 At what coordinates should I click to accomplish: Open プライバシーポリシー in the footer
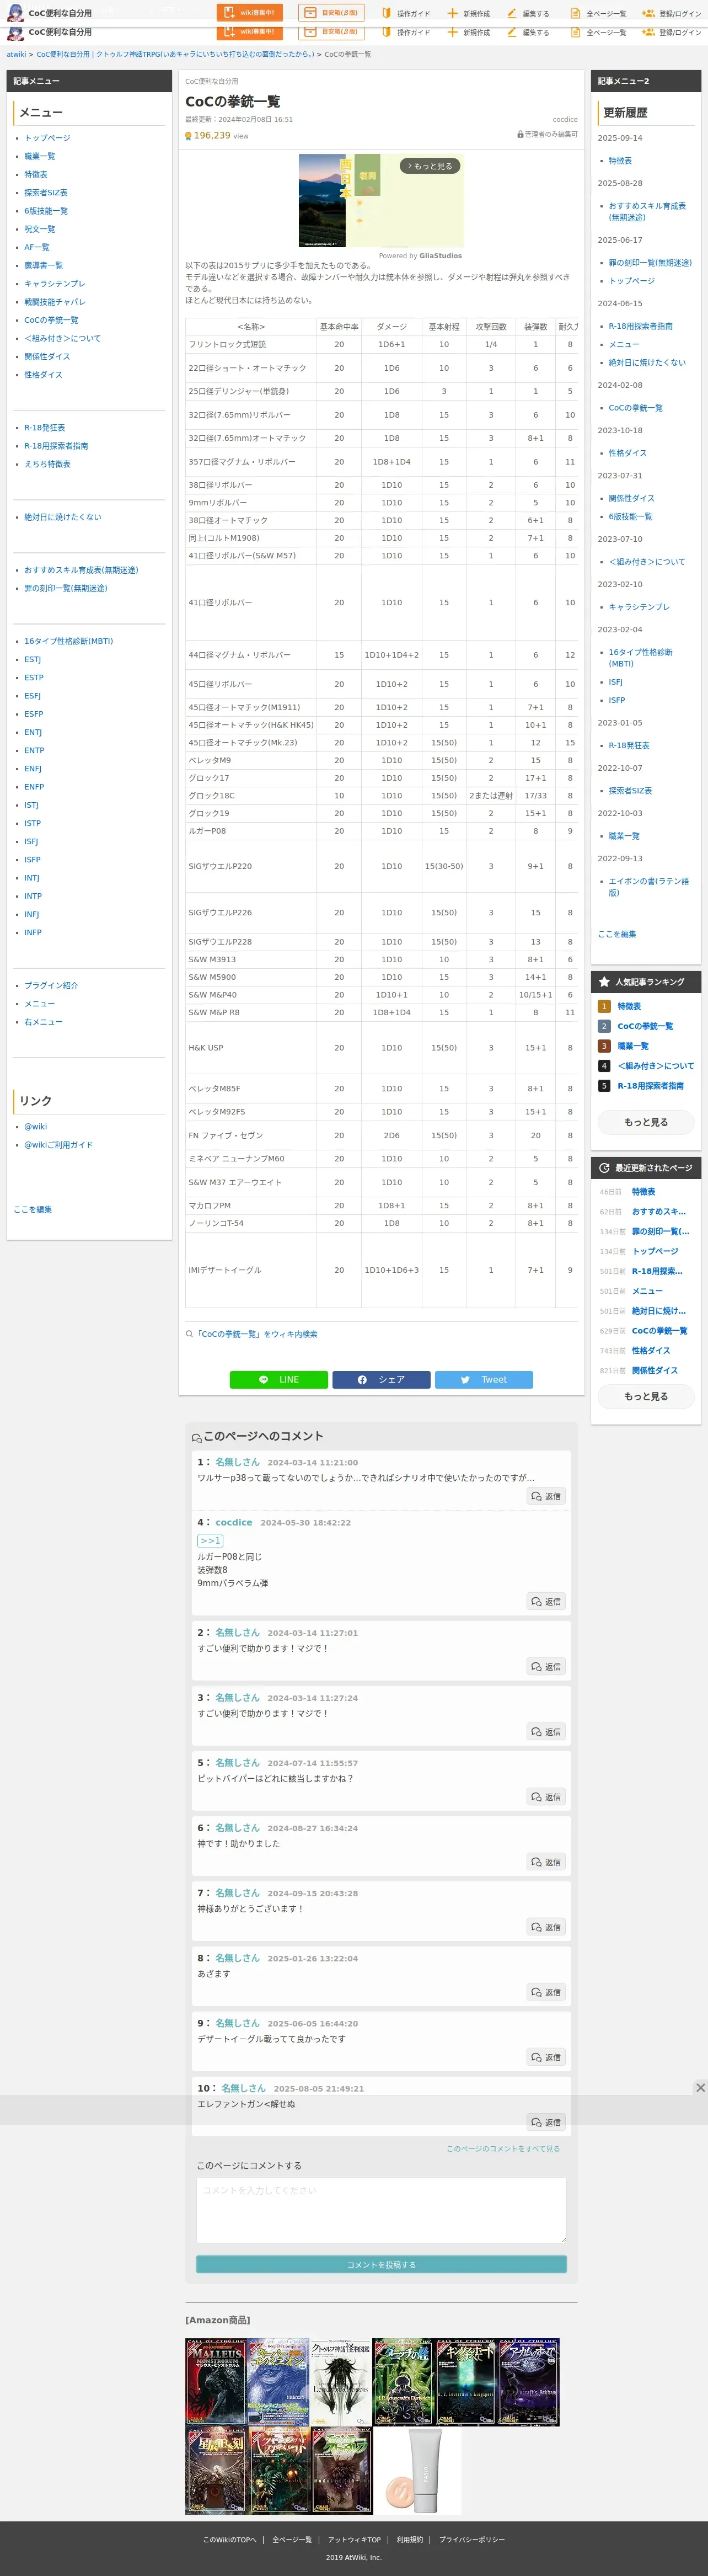pyautogui.click(x=472, y=2540)
